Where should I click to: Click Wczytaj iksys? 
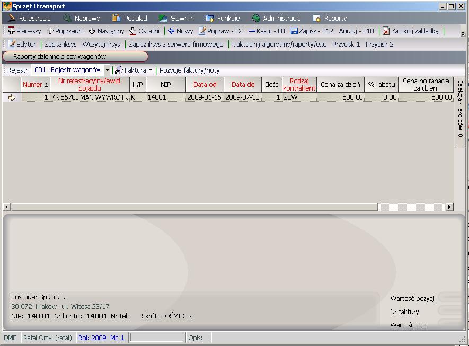pos(101,45)
